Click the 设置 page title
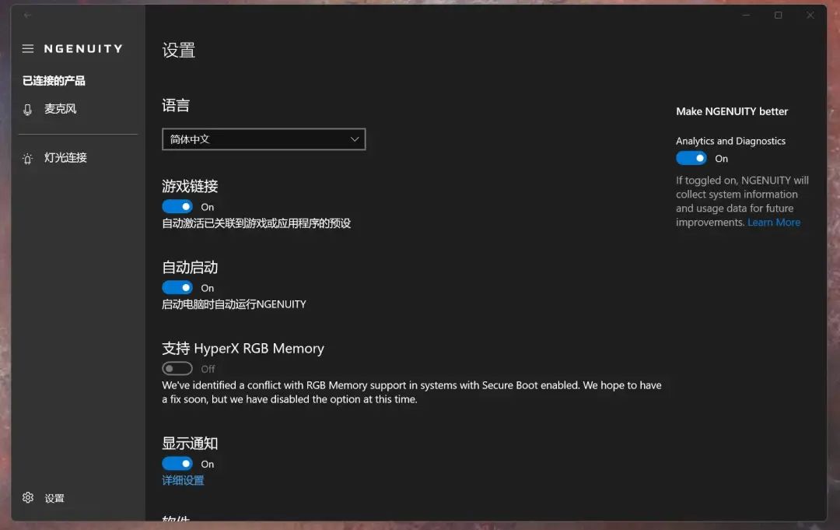The height and width of the screenshot is (530, 840). (x=179, y=51)
